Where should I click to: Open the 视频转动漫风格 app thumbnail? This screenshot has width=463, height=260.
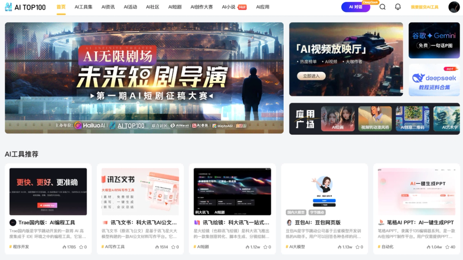click(375, 119)
